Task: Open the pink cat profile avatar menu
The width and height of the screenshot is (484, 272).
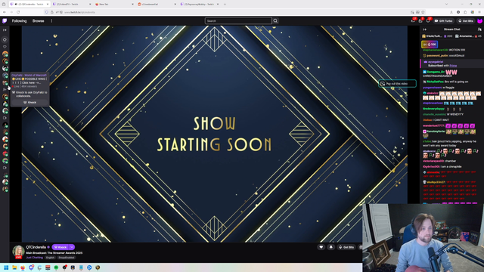Action: tap(479, 21)
